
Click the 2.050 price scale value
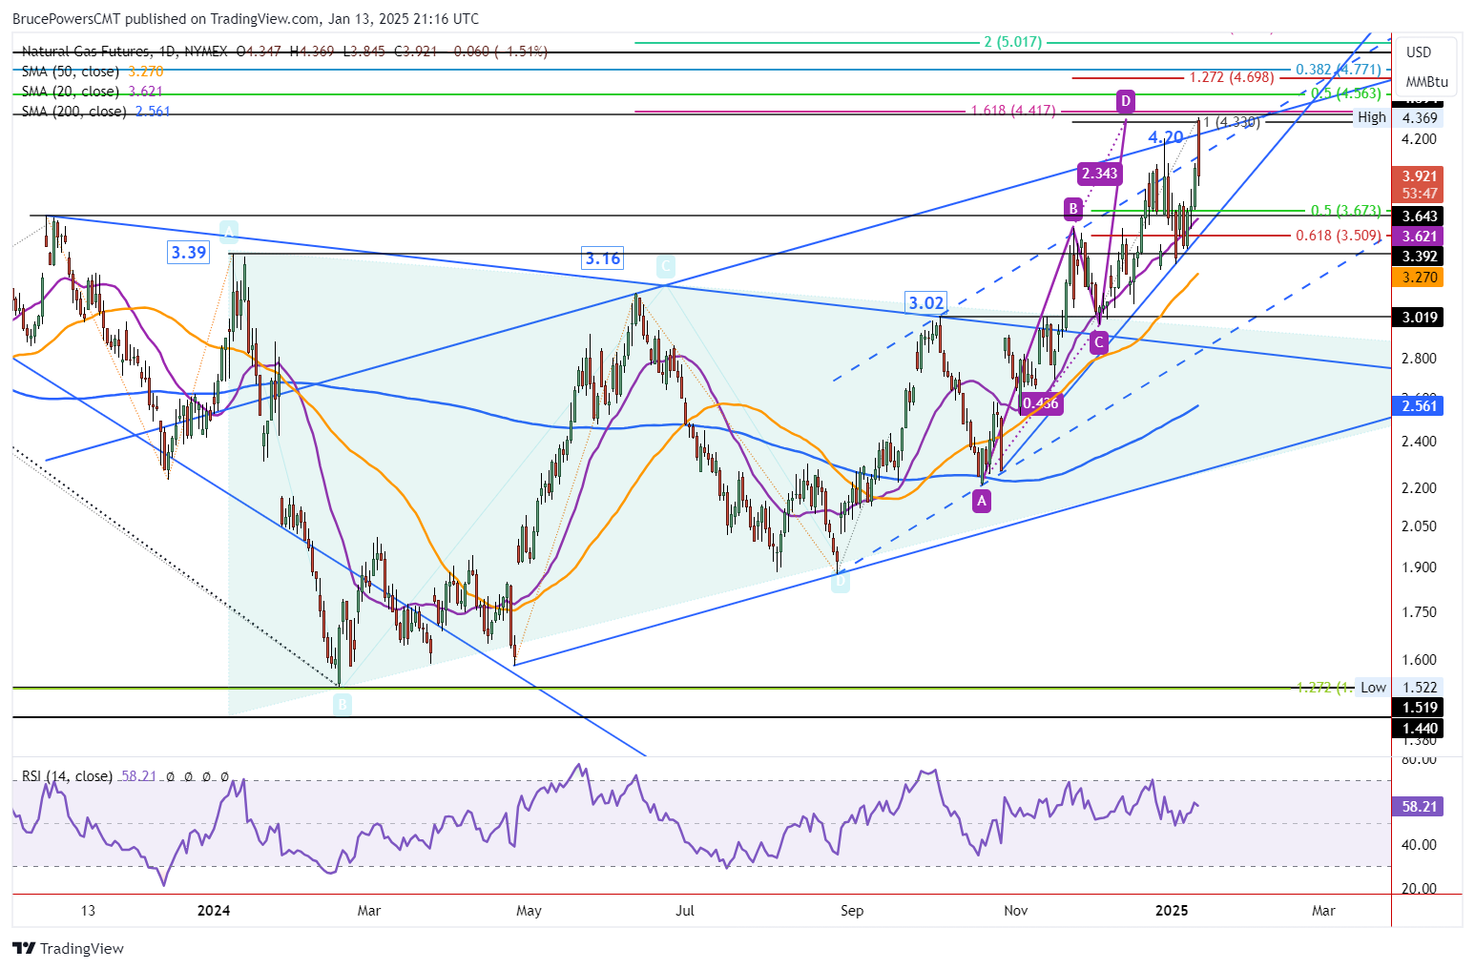[x=1419, y=526]
